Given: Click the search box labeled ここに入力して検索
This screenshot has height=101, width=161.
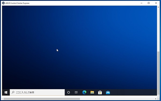Looking at the screenshot, I should point(37,92).
